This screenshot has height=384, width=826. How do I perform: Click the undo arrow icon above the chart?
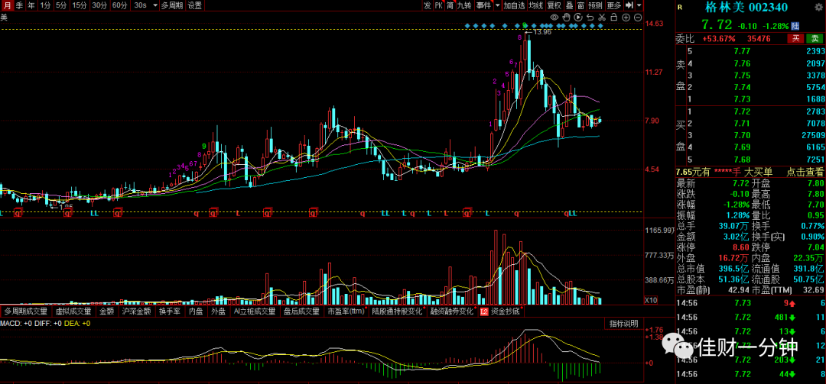590,18
